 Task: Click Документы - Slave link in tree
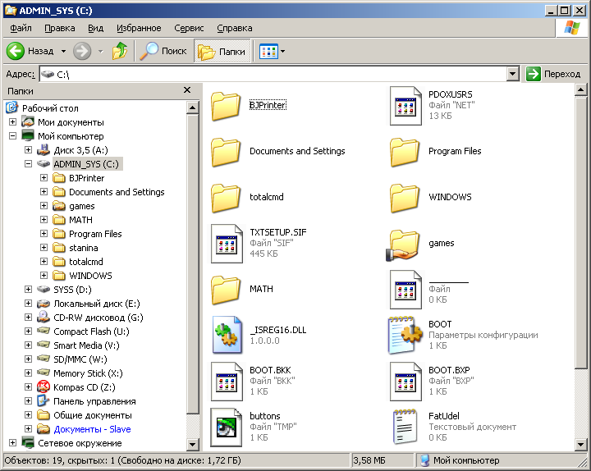[x=92, y=429]
